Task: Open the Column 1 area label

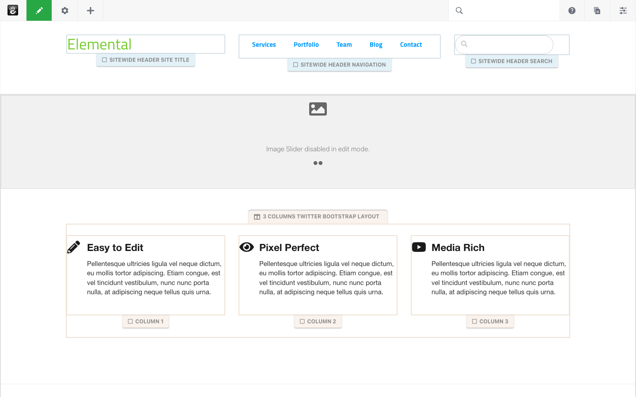Action: [146, 322]
